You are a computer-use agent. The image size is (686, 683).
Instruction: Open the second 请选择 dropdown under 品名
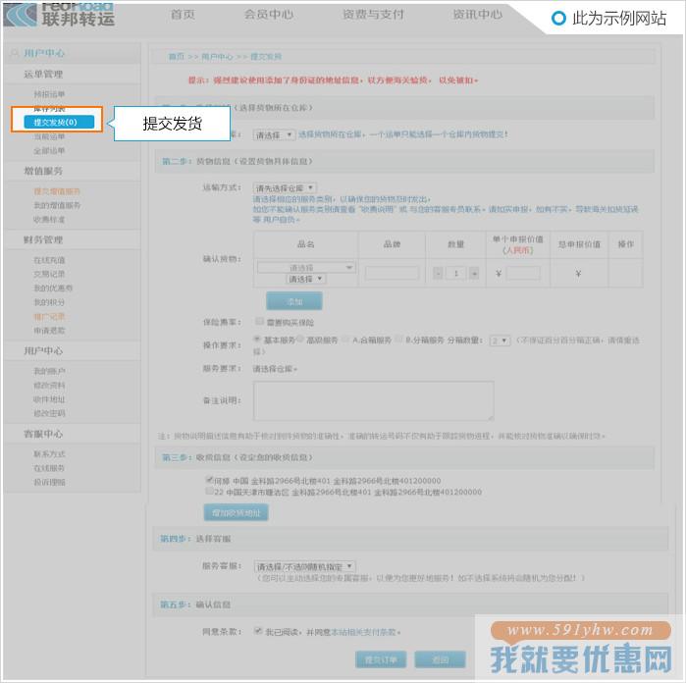[x=306, y=279]
